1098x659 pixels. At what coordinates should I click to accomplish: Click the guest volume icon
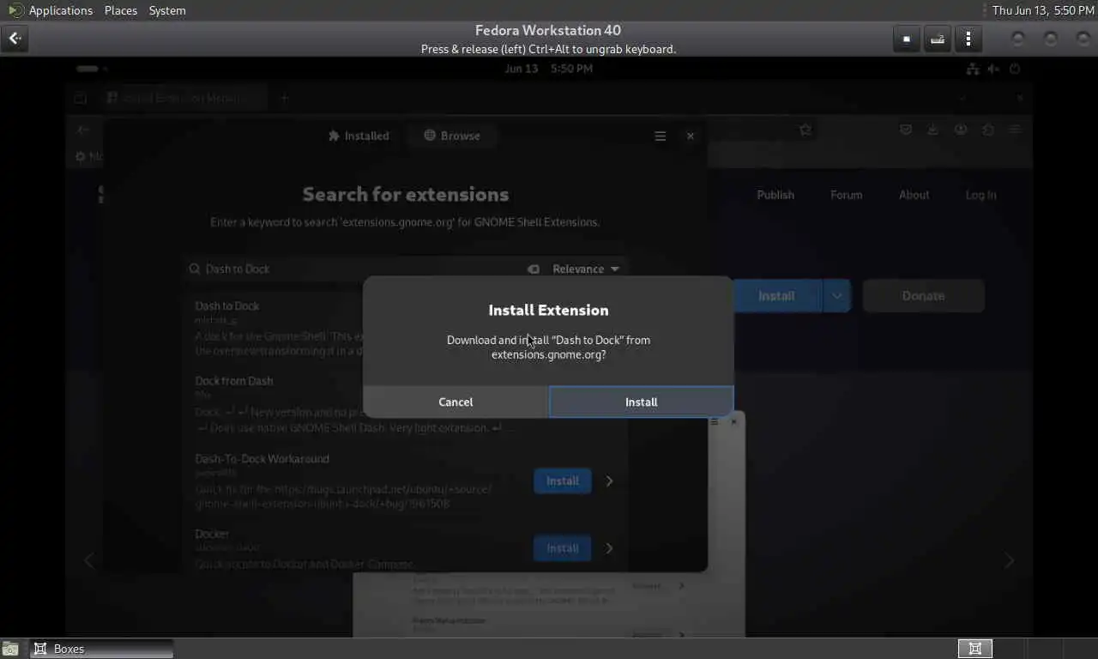(x=993, y=69)
